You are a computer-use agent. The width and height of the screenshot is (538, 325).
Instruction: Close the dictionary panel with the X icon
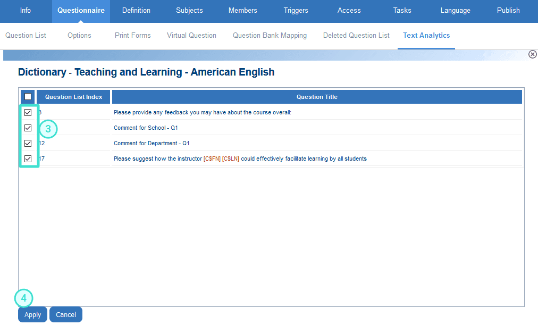pos(532,54)
